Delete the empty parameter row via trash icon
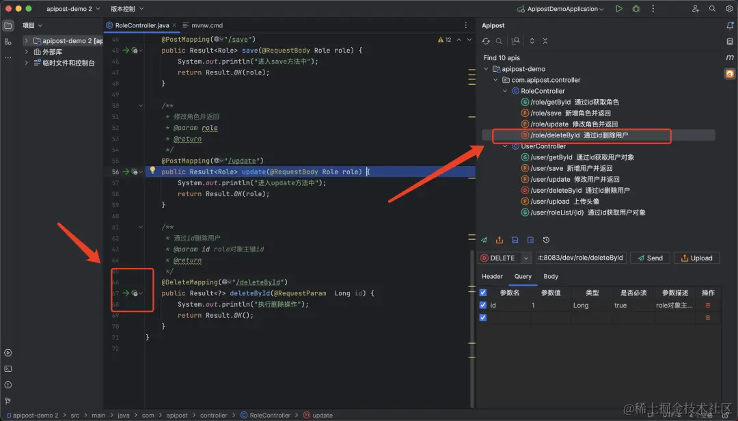The image size is (738, 421). click(707, 318)
